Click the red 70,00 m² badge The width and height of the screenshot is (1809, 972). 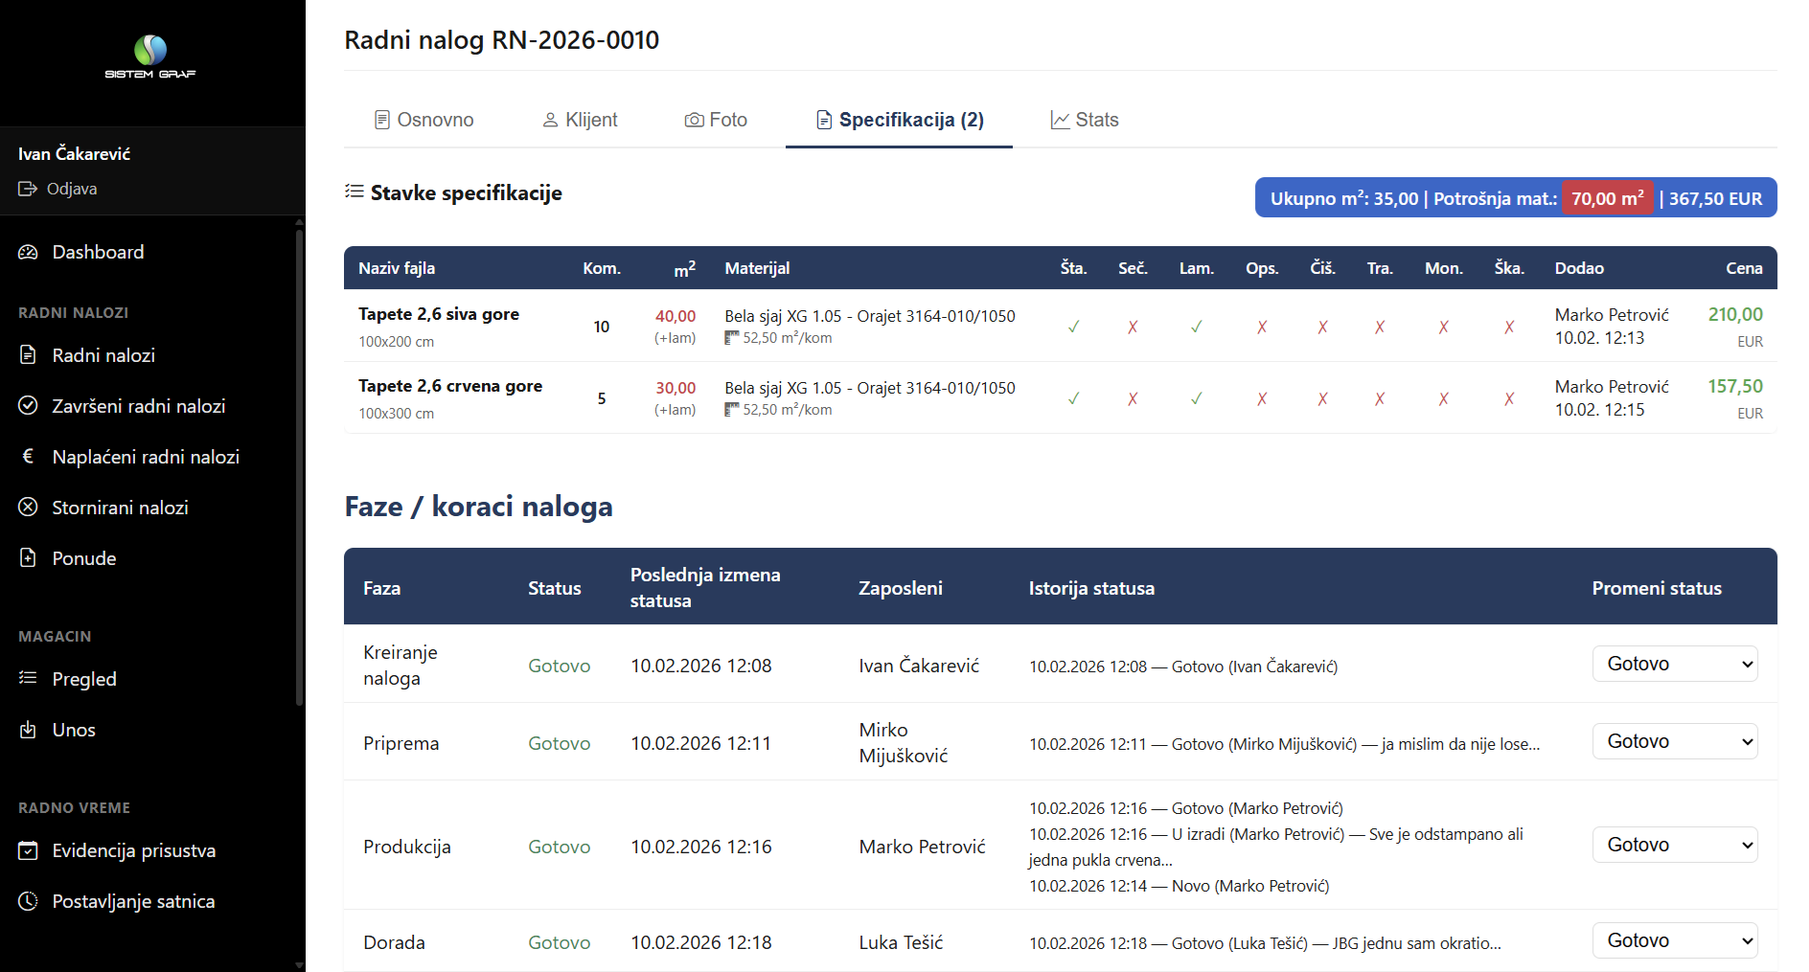point(1607,198)
